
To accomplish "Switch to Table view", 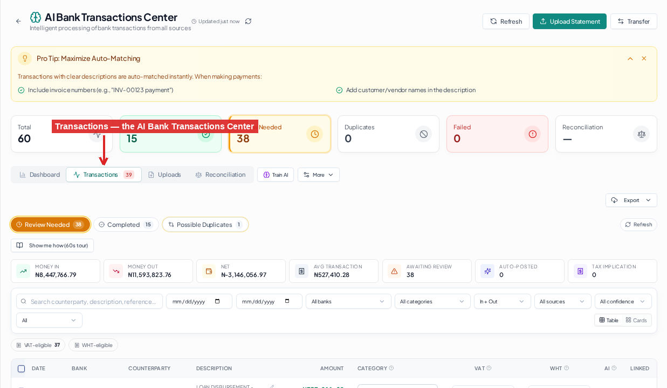I will click(609, 320).
